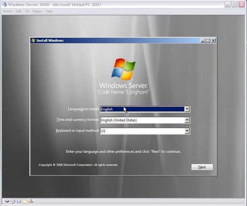Image resolution: width=247 pixels, height=206 pixels.
Task: Click the Next button
Action: [x=202, y=167]
